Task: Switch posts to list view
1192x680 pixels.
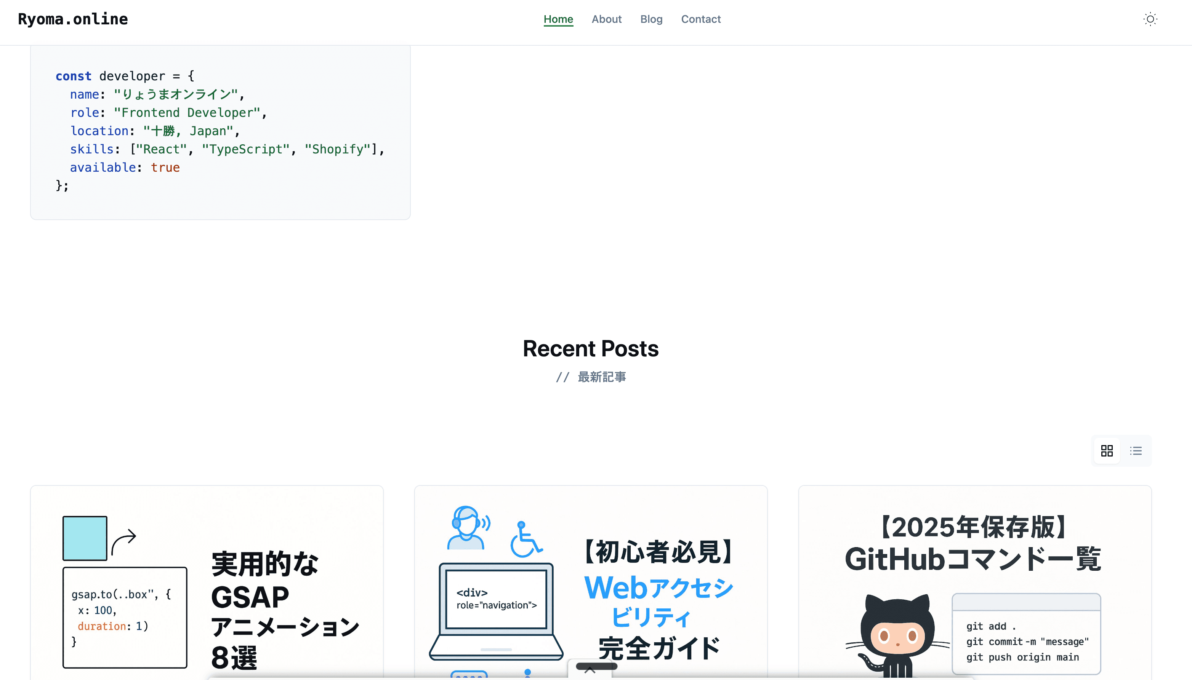Action: click(1136, 451)
